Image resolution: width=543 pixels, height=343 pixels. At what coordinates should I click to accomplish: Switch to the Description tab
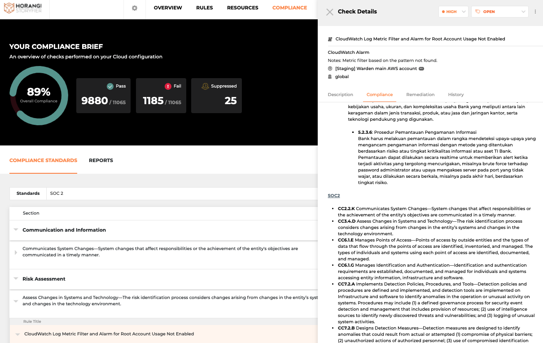pyautogui.click(x=341, y=95)
